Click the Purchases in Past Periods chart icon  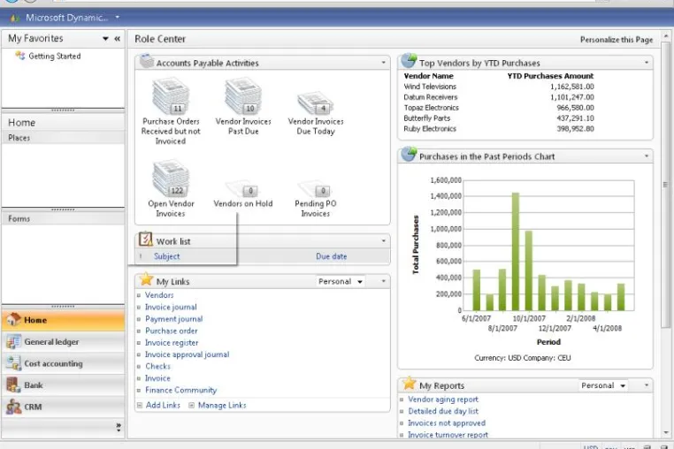(409, 155)
